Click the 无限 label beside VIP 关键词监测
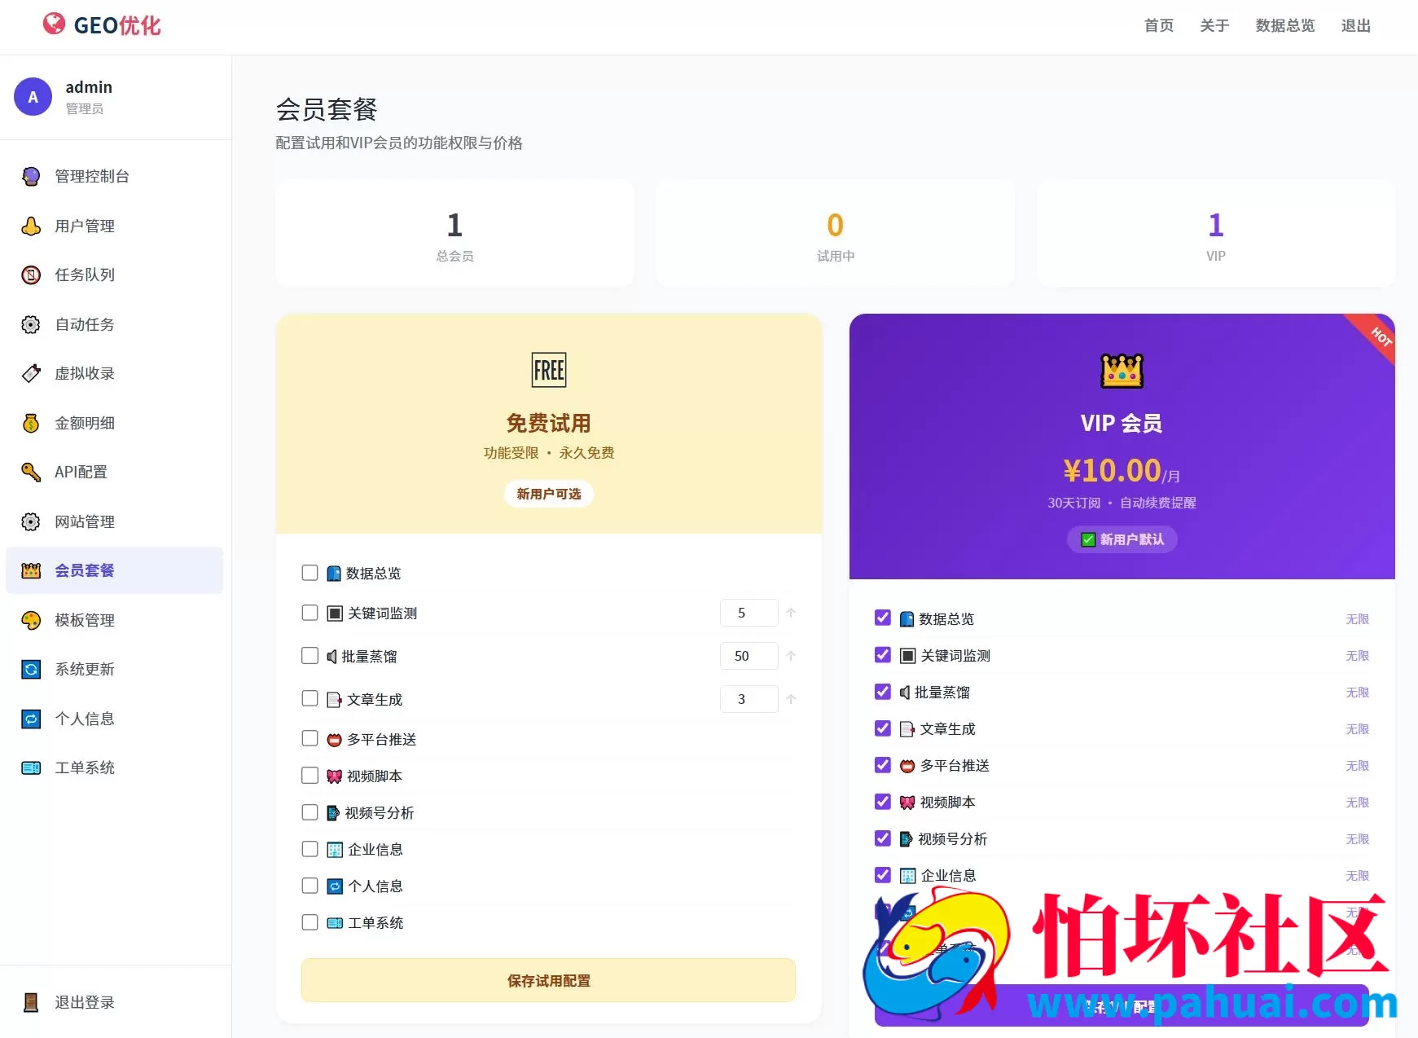The height and width of the screenshot is (1038, 1418). (1357, 656)
